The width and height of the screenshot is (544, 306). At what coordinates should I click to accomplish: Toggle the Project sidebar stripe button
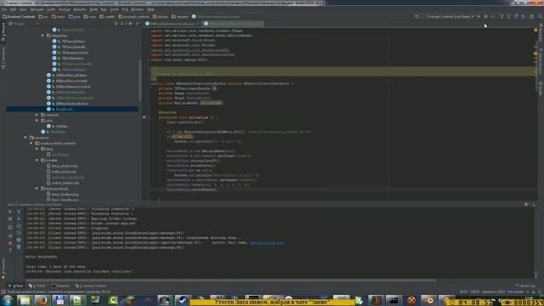tap(3, 32)
